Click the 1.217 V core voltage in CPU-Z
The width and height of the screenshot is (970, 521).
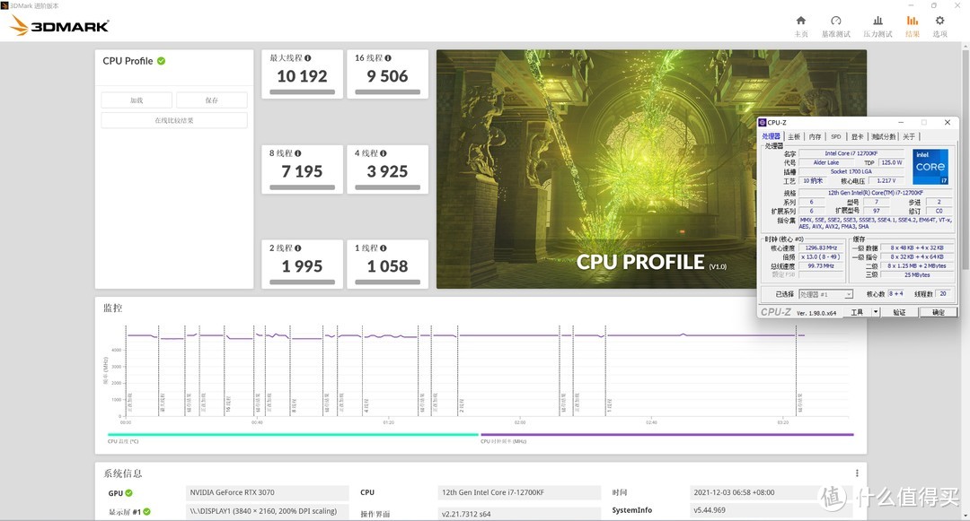pyautogui.click(x=886, y=181)
